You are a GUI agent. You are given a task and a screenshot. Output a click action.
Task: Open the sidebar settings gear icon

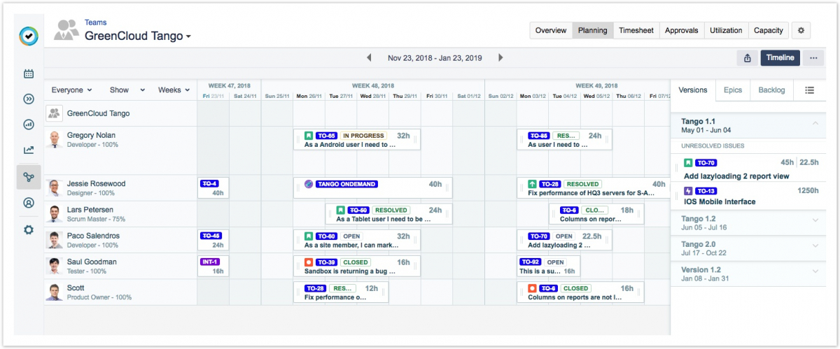coord(29,229)
